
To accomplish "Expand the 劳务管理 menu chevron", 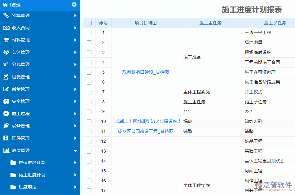I will tap(75, 52).
